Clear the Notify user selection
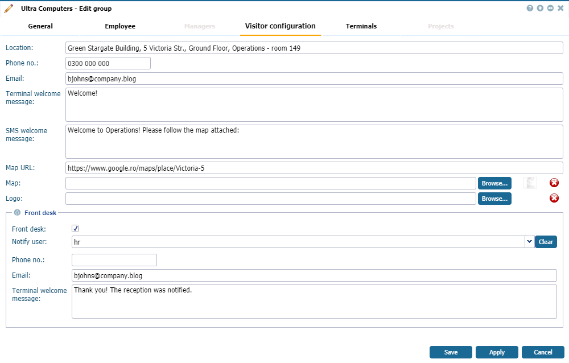The image size is (569, 363). [x=546, y=242]
